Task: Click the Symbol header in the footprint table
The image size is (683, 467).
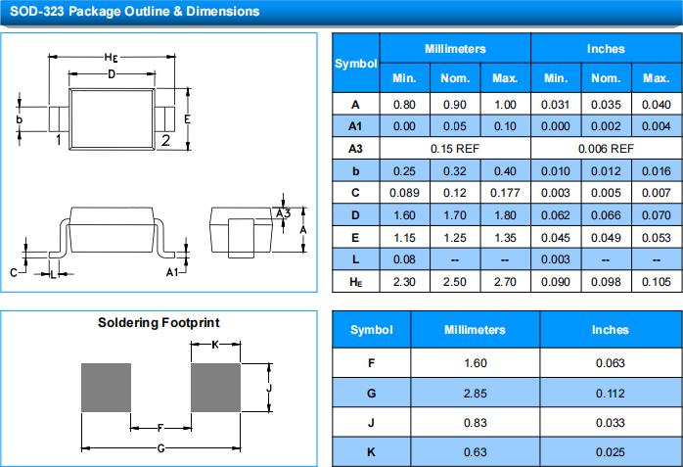Action: tap(372, 330)
